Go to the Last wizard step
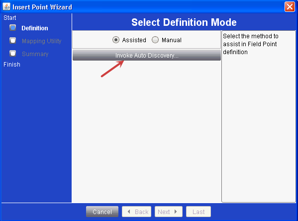The width and height of the screenshot is (298, 221). pos(199,212)
